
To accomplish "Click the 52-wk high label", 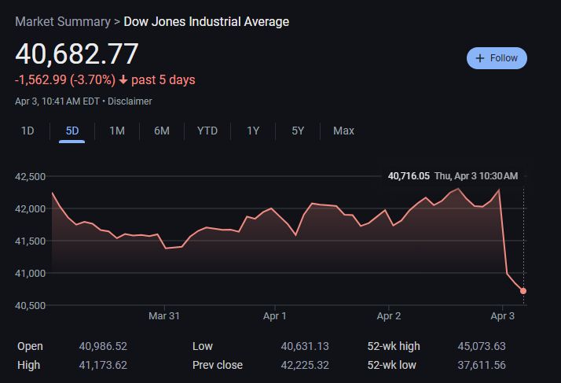I will pyautogui.click(x=394, y=346).
